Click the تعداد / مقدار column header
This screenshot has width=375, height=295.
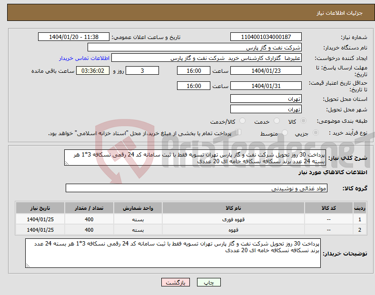coord(89,208)
